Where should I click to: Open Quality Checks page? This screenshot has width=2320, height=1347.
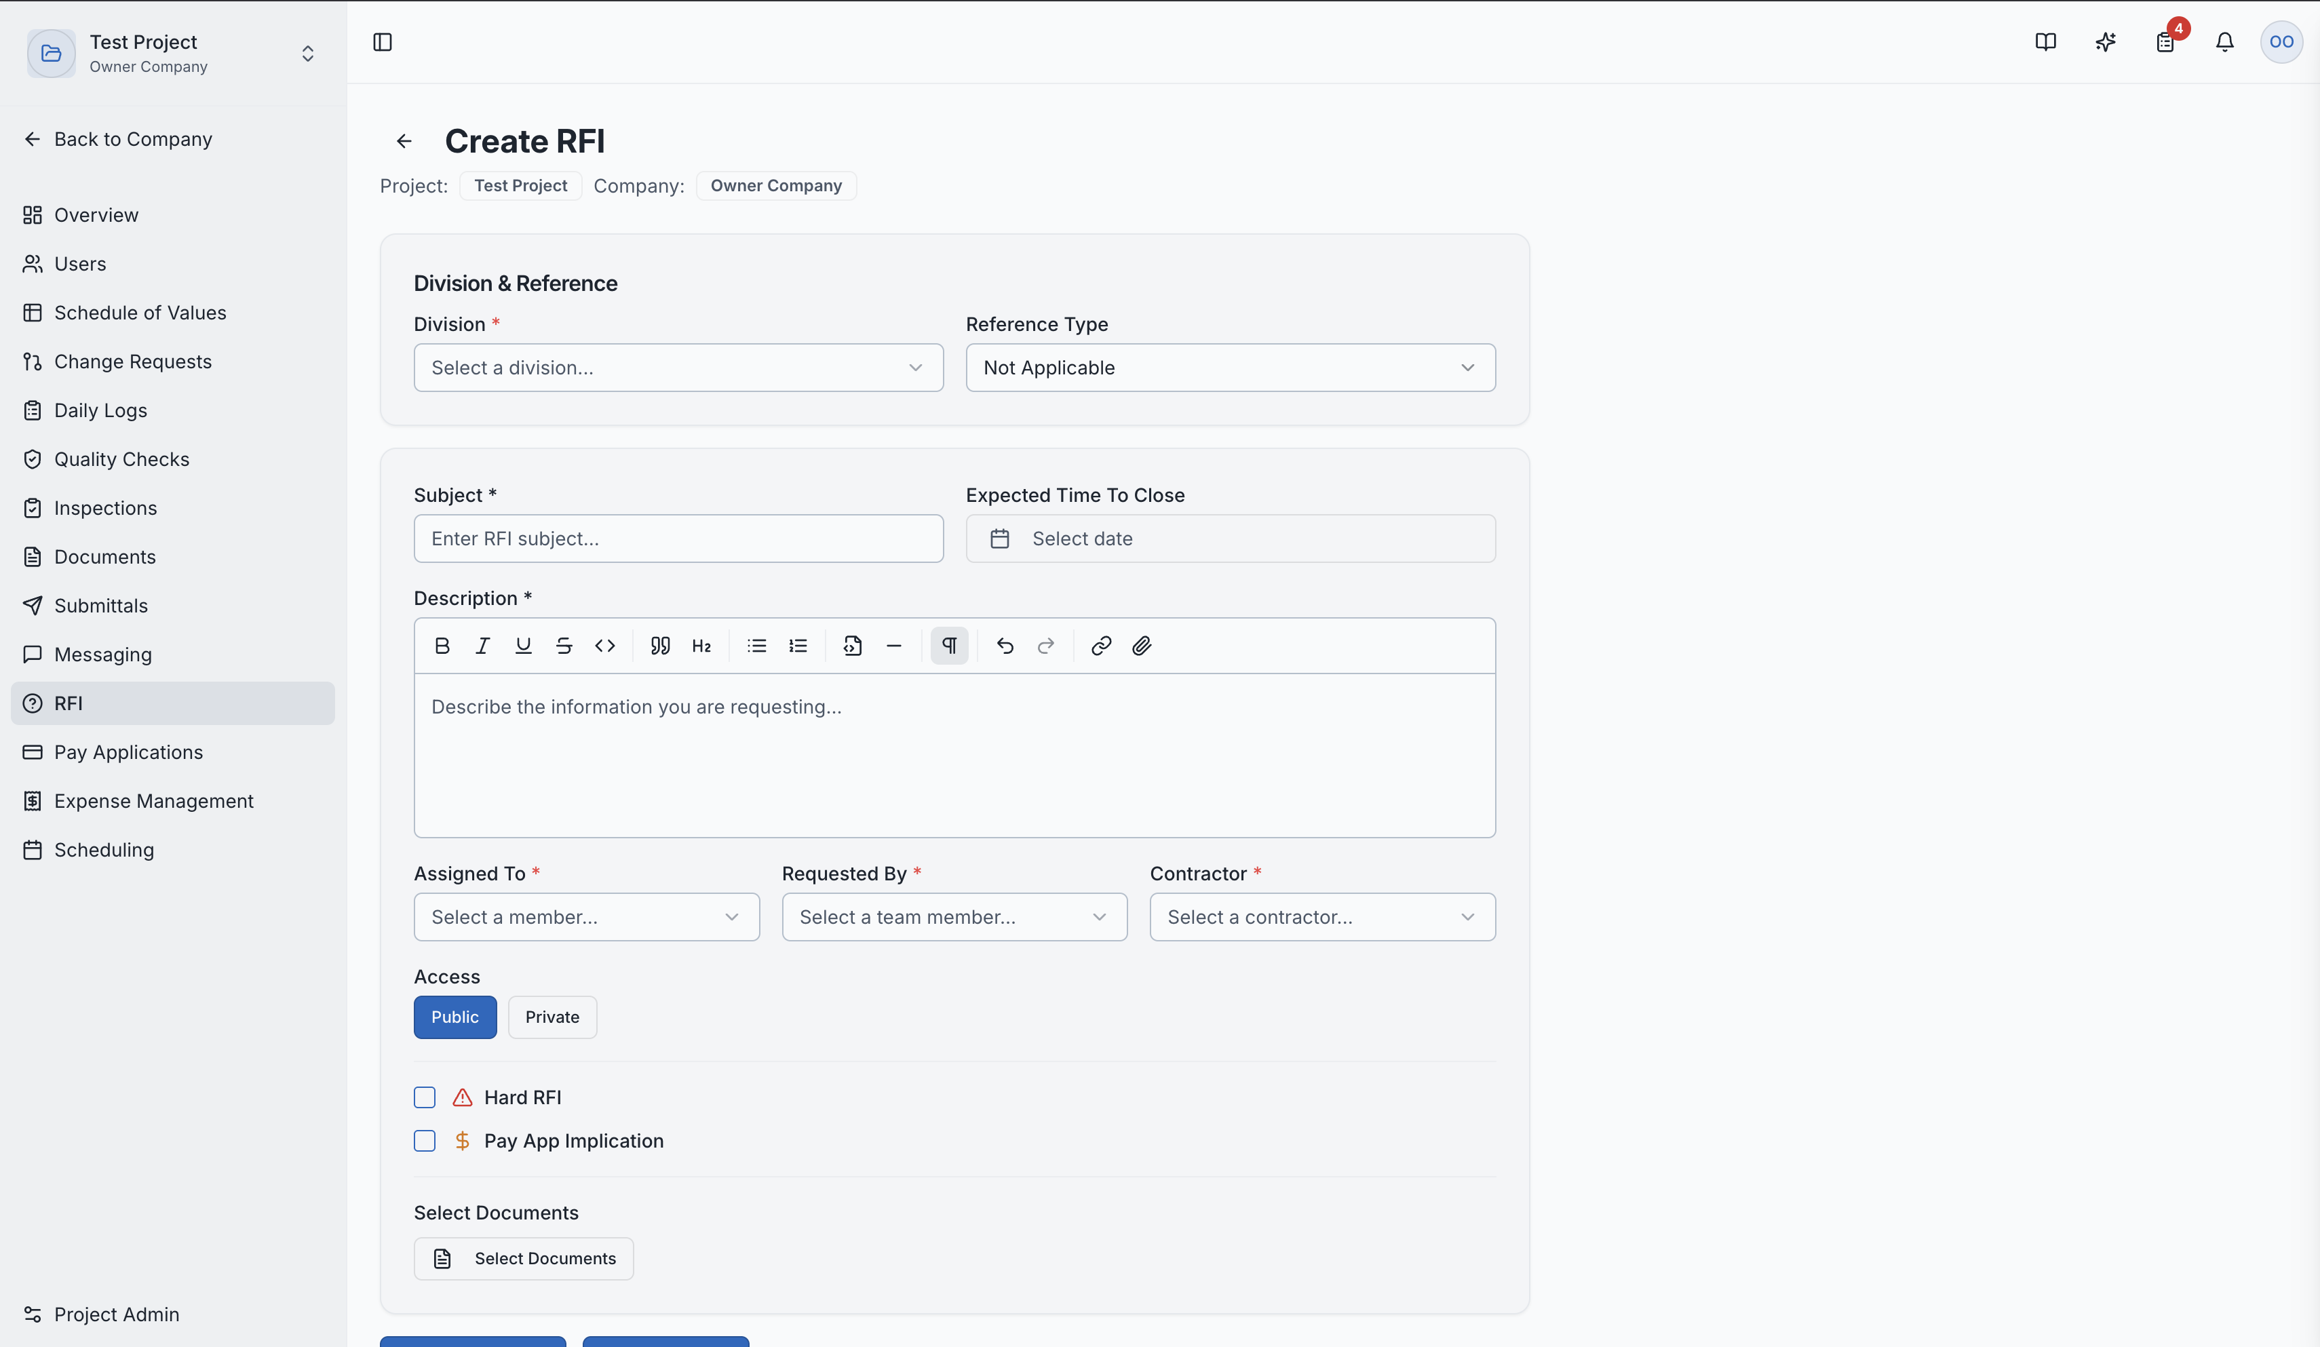(173, 459)
